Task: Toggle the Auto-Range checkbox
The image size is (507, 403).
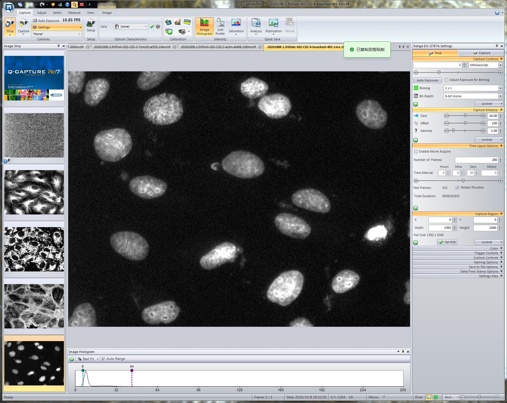Action: 103,359
